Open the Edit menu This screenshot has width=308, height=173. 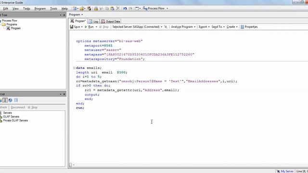coord(5,9)
